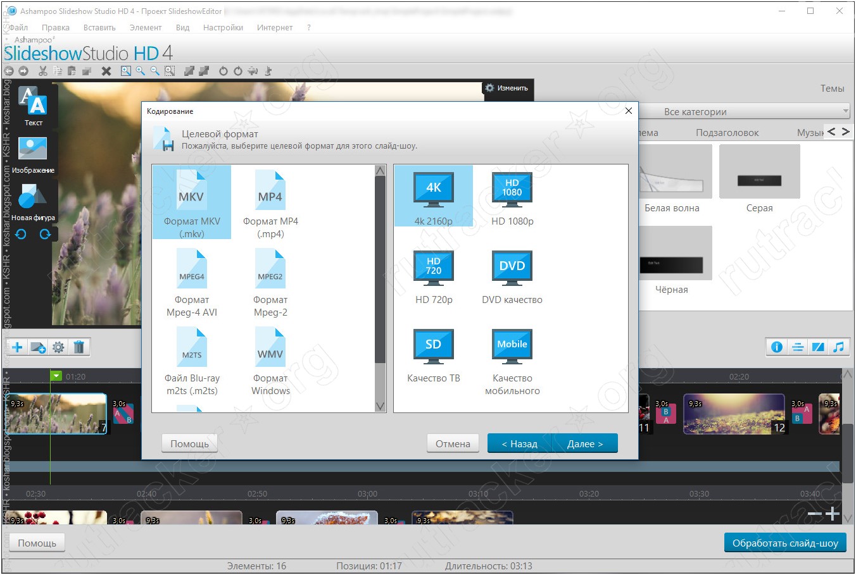This screenshot has height=575, width=856.
Task: Select the Blu-ray m2ts file format
Action: coord(192,361)
